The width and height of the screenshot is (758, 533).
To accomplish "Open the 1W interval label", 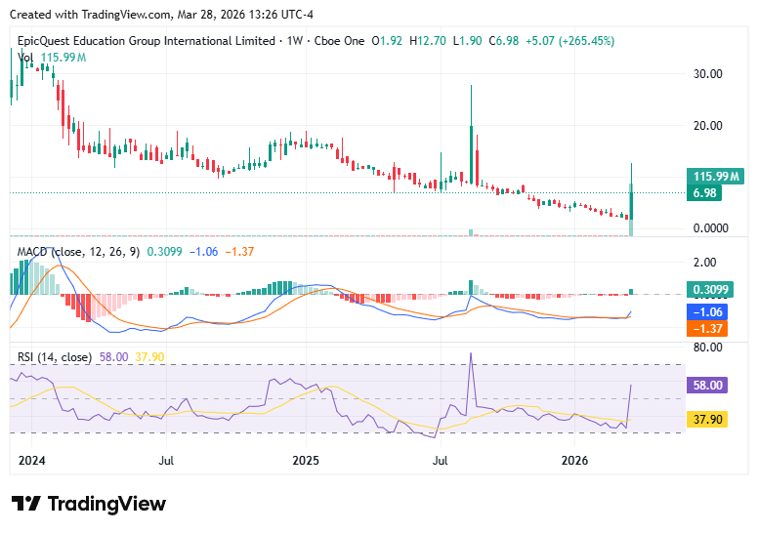I will pos(292,41).
